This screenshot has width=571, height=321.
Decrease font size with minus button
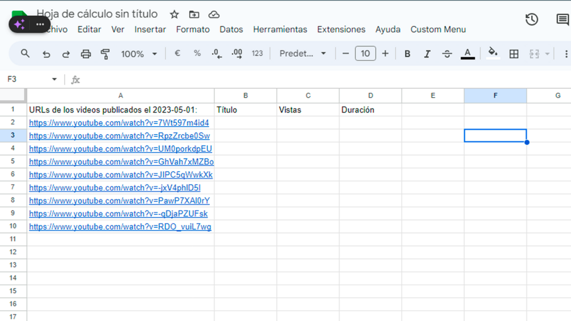[345, 53]
